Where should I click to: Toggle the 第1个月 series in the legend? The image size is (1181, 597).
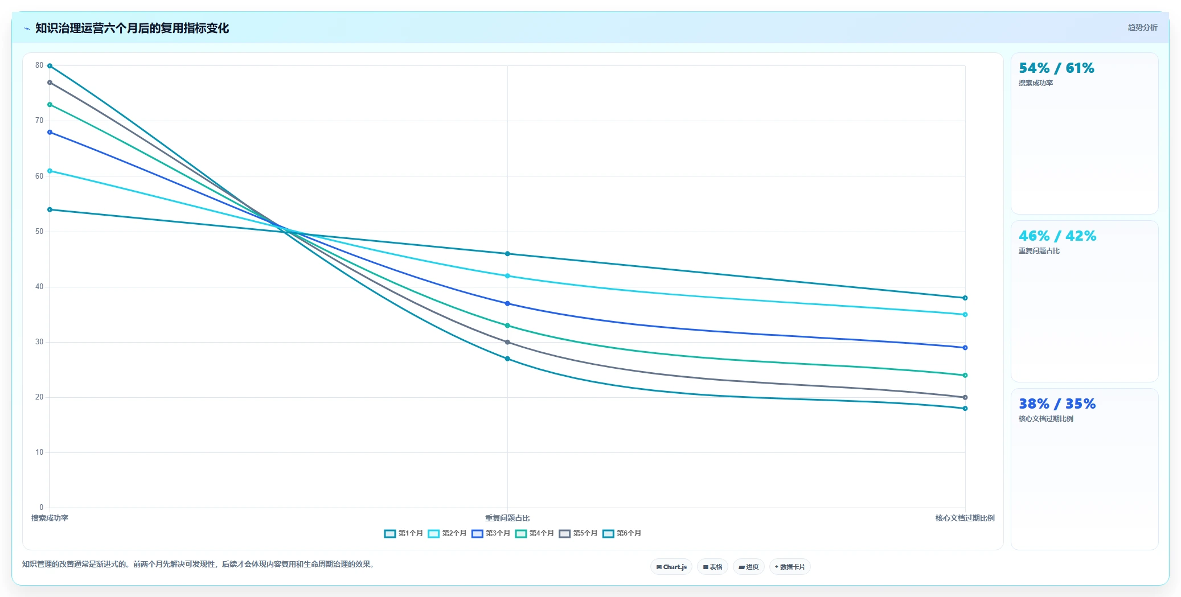click(404, 533)
